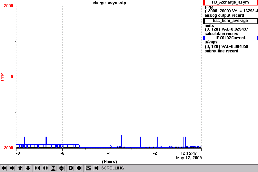Image resolution: width=258 pixels, height=172 pixels.
Task: Click the May 12, 2009 date label
Action: [189, 158]
